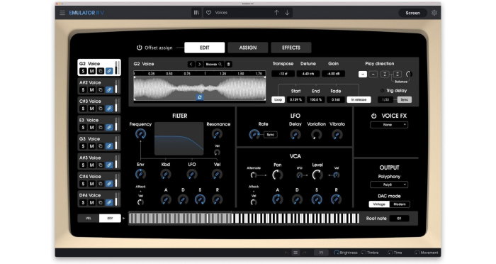Click the Movement macro knob

(417, 253)
